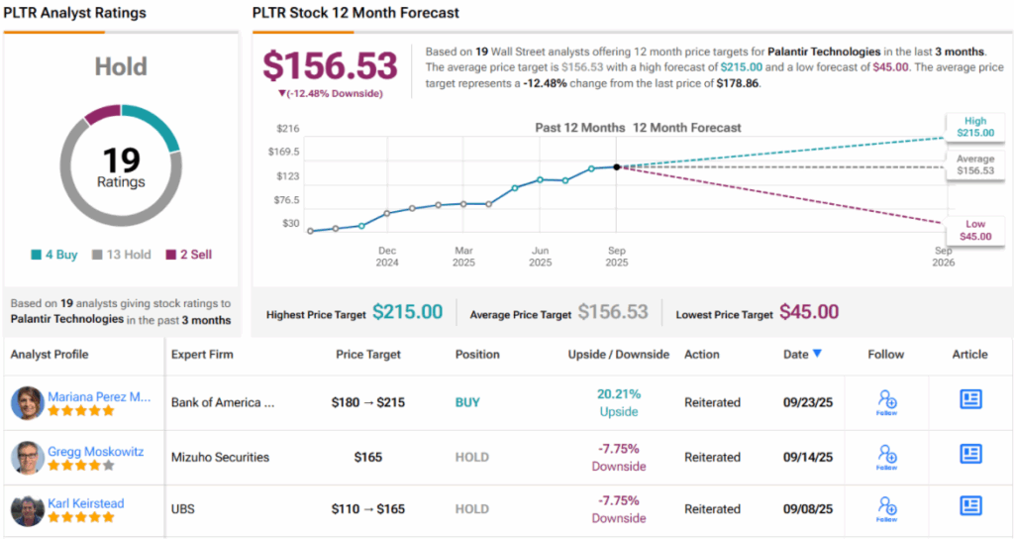
Task: Click Mariana Perez profile photo
Action: point(28,403)
